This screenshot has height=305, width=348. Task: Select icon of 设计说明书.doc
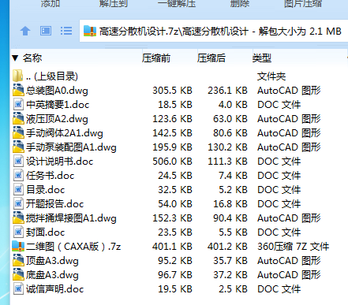click(18, 161)
